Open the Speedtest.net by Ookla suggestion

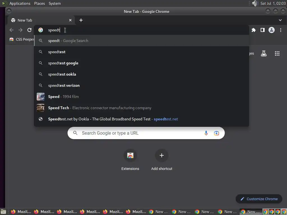click(141, 119)
